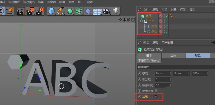This screenshot has width=215, height=105.
Task: Select the spline Pen tool
Action: [x=61, y=11]
